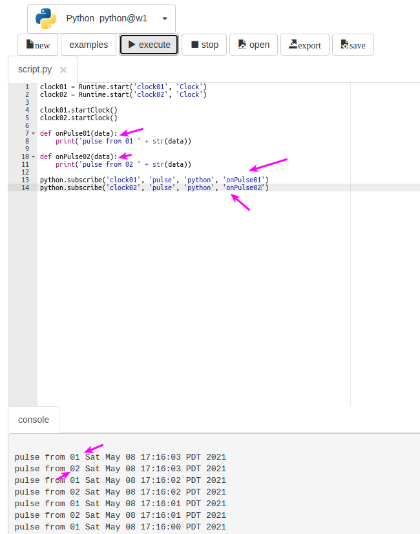Run the script with execute button
The width and height of the screenshot is (420, 534).
coord(149,45)
